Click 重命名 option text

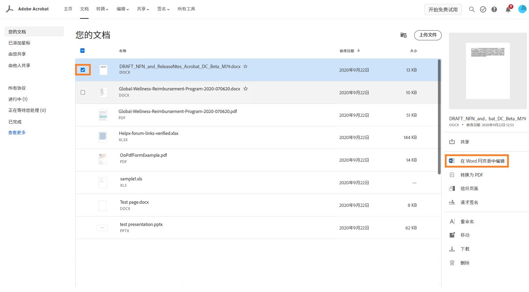[467, 221]
